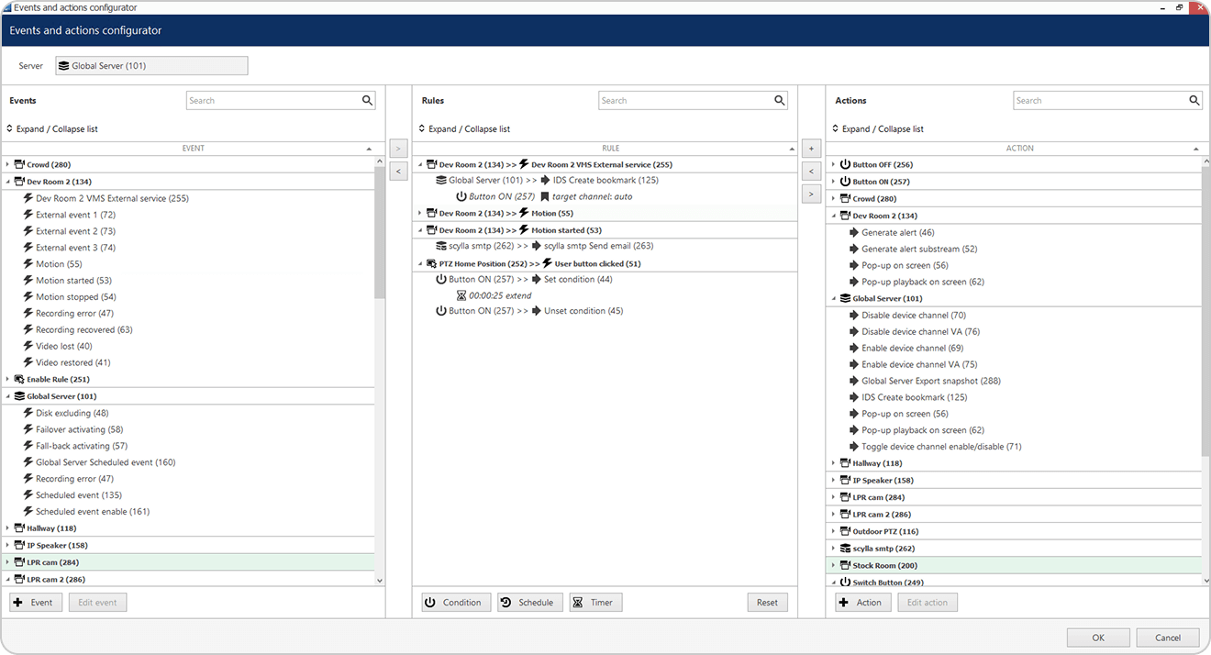Click the left arrow button beside Rules list

coord(812,171)
